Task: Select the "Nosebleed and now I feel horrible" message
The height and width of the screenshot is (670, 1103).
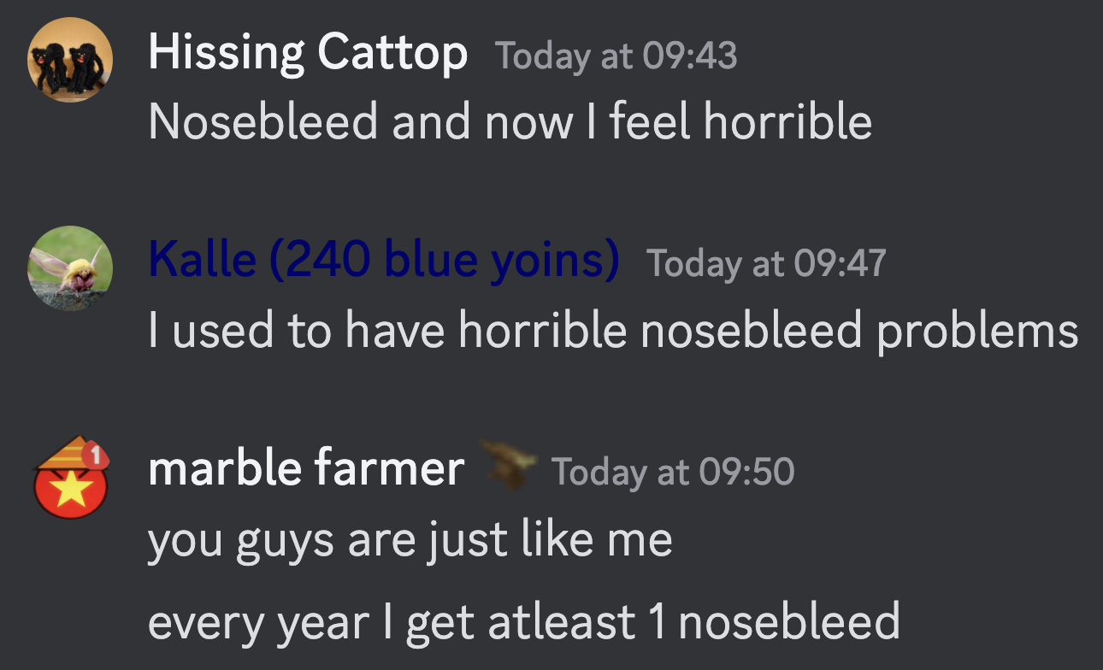Action: 510,122
